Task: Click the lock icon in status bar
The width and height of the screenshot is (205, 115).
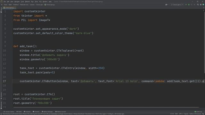Action: tap(203, 114)
